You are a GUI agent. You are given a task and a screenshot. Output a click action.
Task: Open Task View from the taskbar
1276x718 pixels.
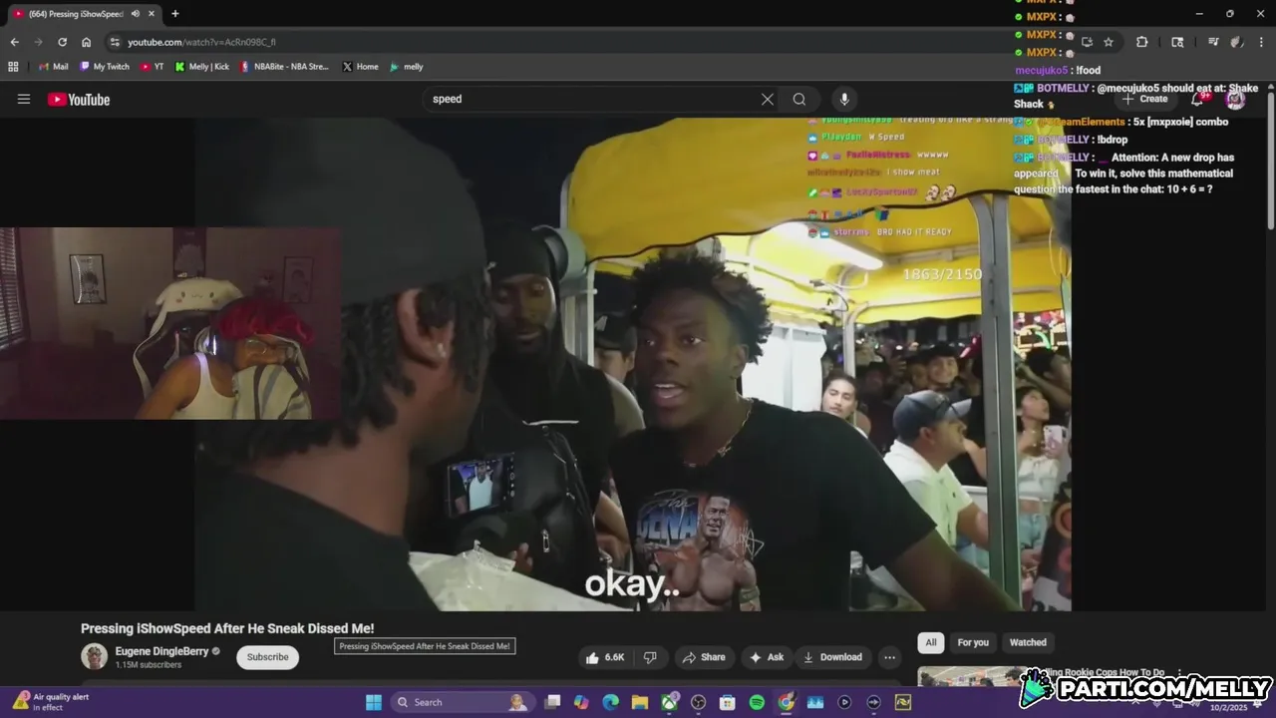click(553, 702)
